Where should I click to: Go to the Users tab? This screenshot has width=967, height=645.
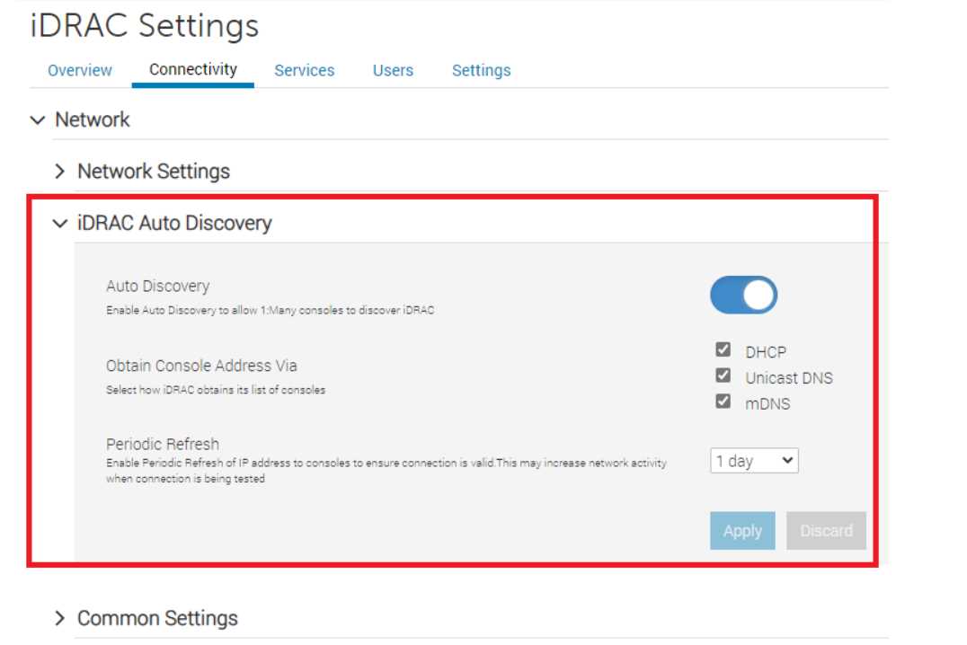(x=393, y=70)
